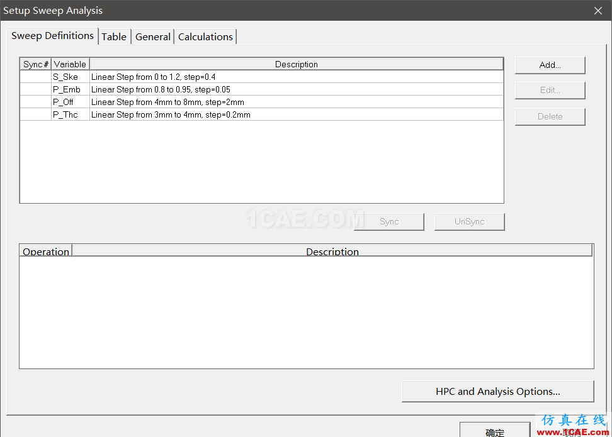Viewport: 612px width, 437px height.
Task: Click the Add... button
Action: click(550, 65)
